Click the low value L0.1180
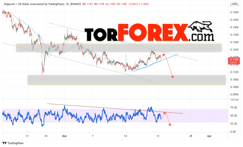Image resolution: width=243 pixels, height=147 pixels. 110,4
